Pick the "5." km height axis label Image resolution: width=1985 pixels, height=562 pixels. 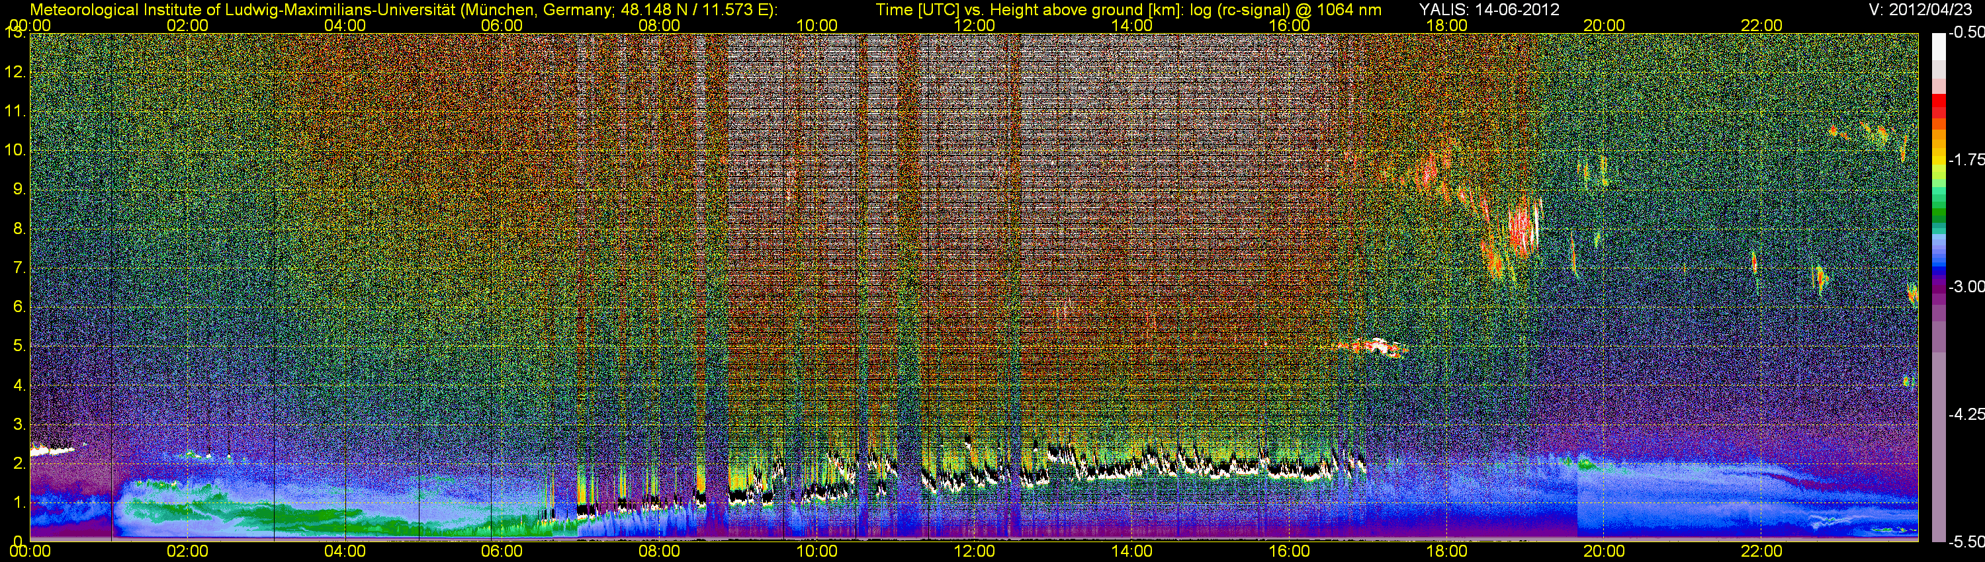pos(19,346)
